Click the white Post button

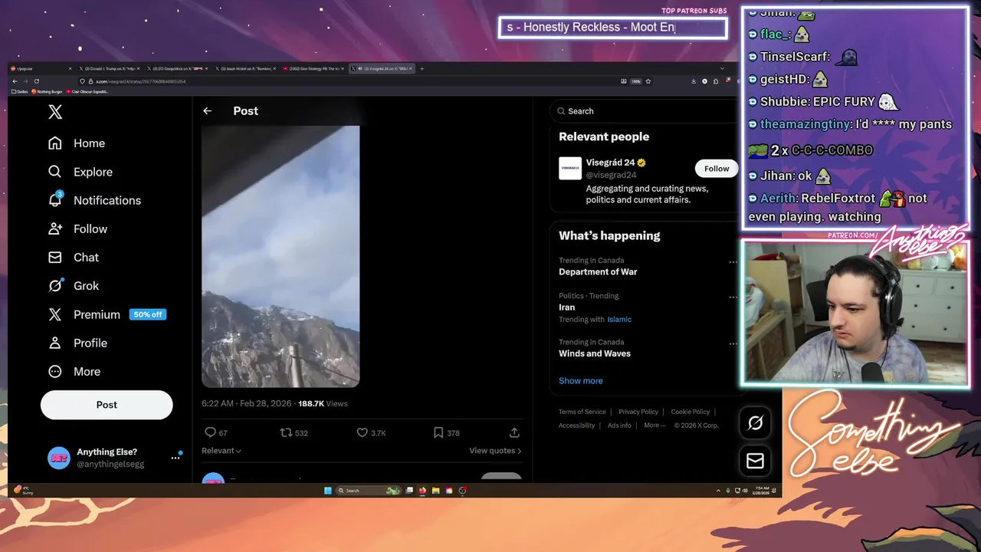coord(107,405)
